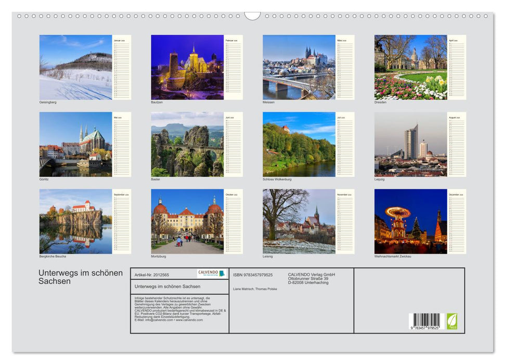The width and height of the screenshot is (505, 364).
Task: Click the CALVENDO Verlag GmbH address block
Action: click(x=311, y=277)
